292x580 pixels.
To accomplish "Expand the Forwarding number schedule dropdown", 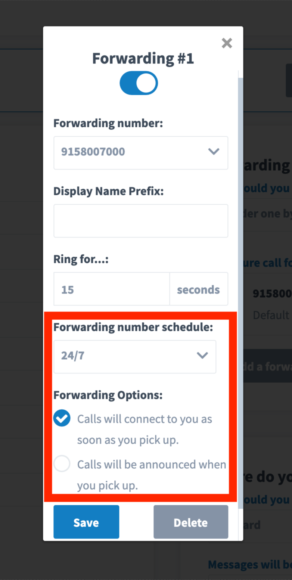I will pos(135,356).
